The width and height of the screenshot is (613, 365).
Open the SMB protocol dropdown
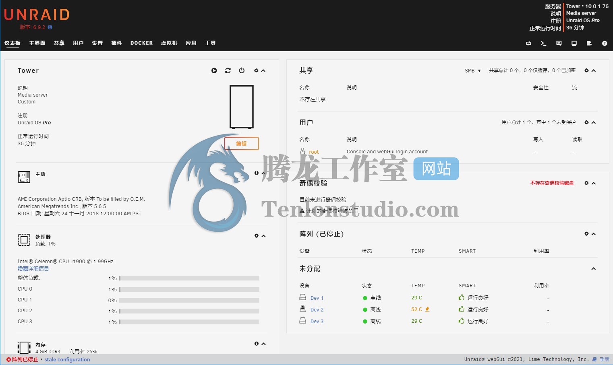tap(473, 71)
